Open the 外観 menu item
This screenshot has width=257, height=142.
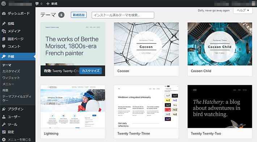18,56
